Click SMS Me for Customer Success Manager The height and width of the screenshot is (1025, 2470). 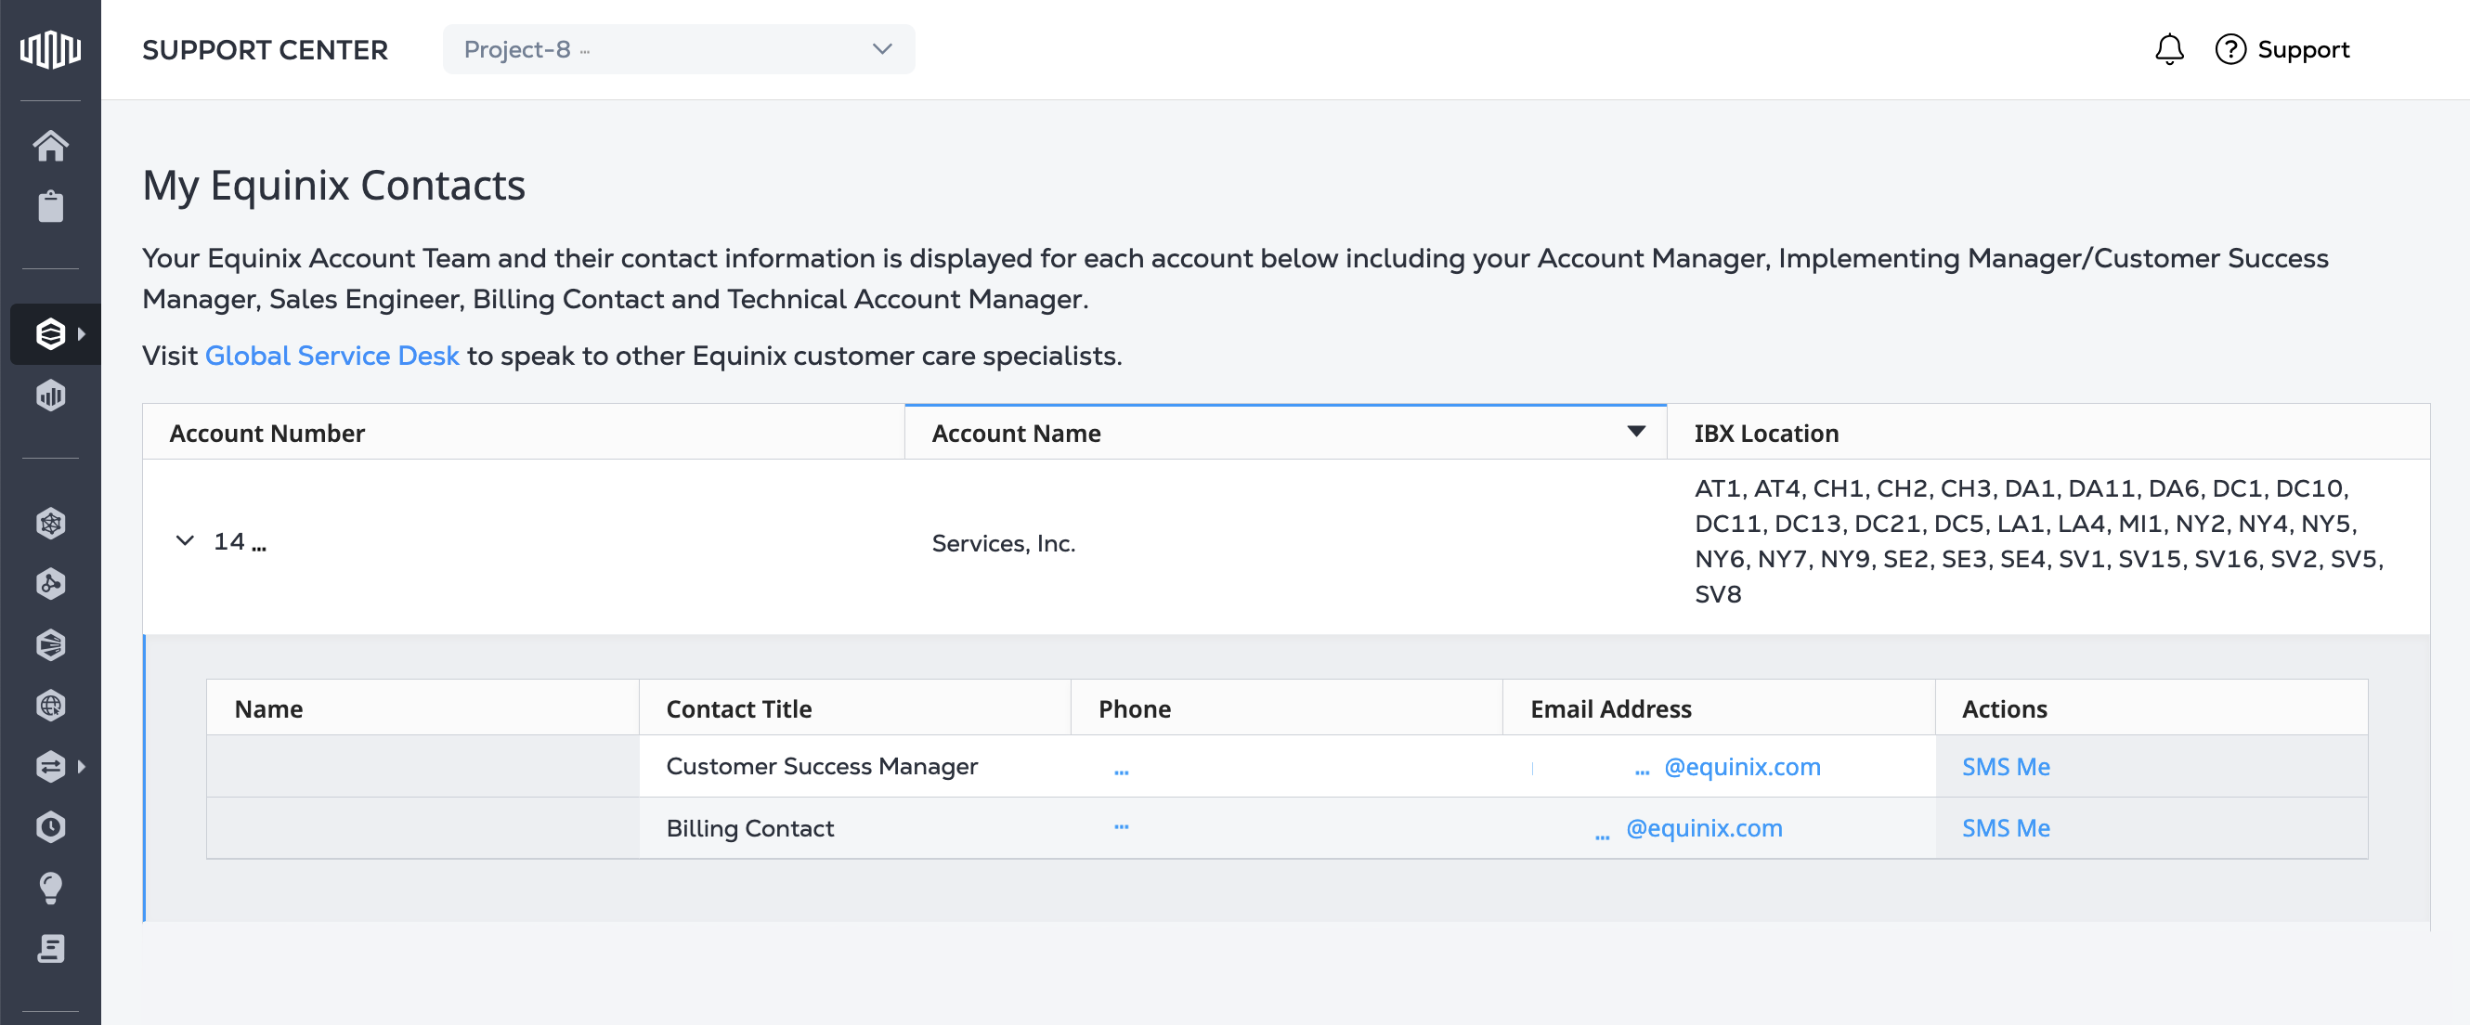(x=2005, y=766)
